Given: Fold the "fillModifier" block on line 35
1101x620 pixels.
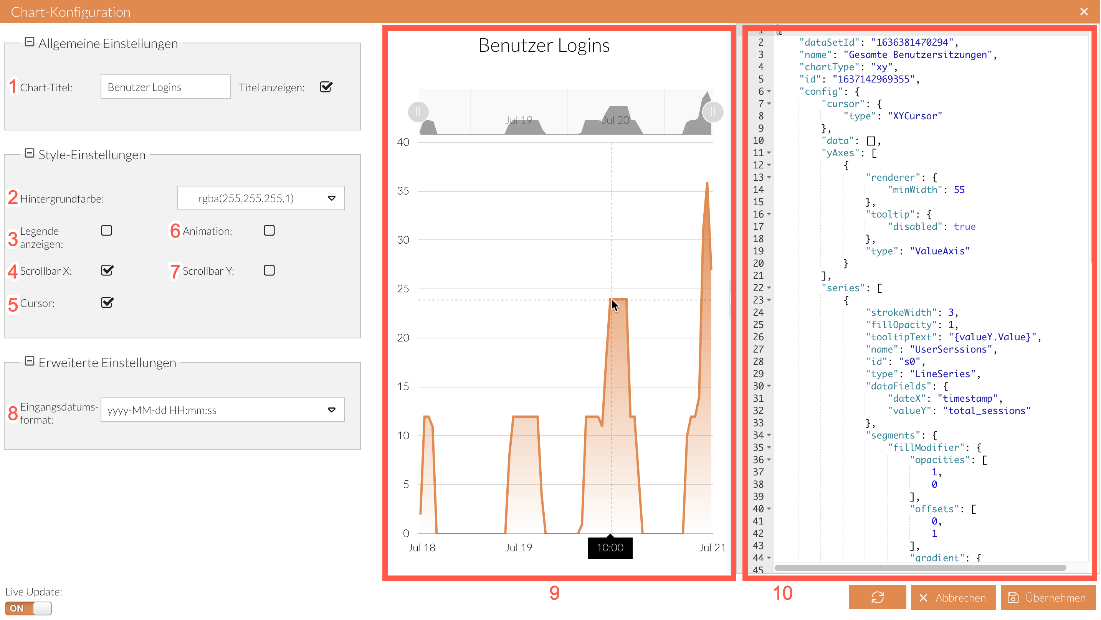Looking at the screenshot, I should pyautogui.click(x=769, y=448).
